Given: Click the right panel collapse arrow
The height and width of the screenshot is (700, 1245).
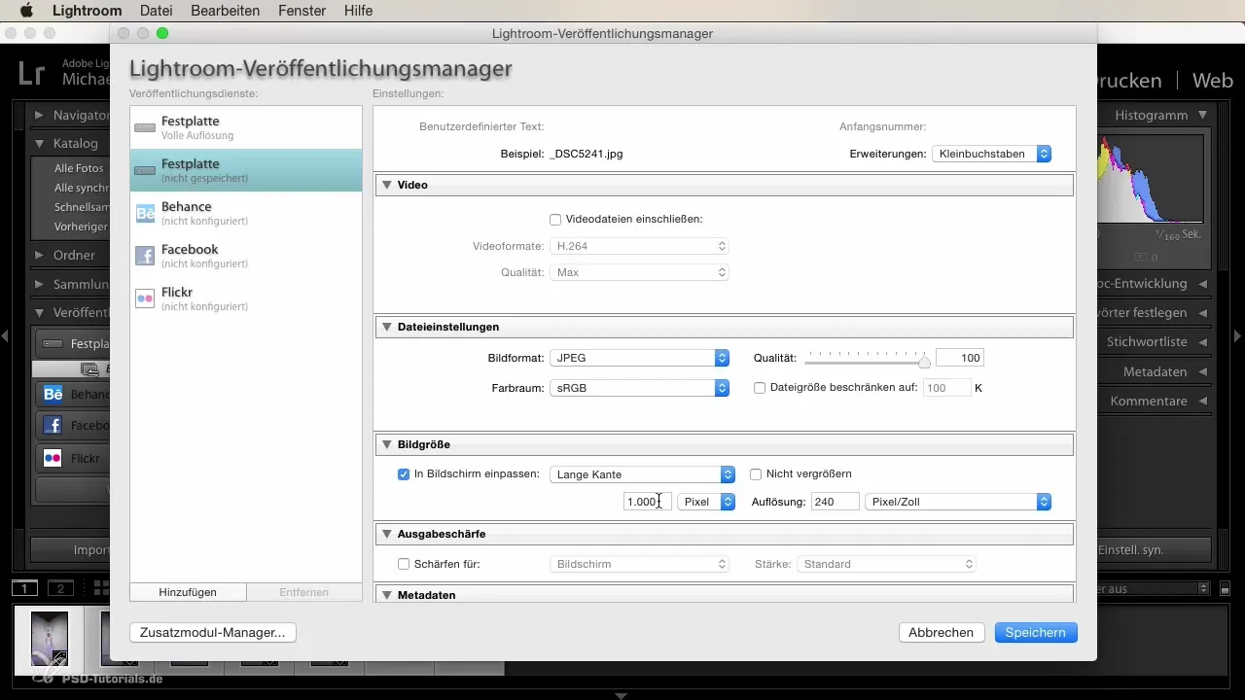Looking at the screenshot, I should [x=1237, y=336].
